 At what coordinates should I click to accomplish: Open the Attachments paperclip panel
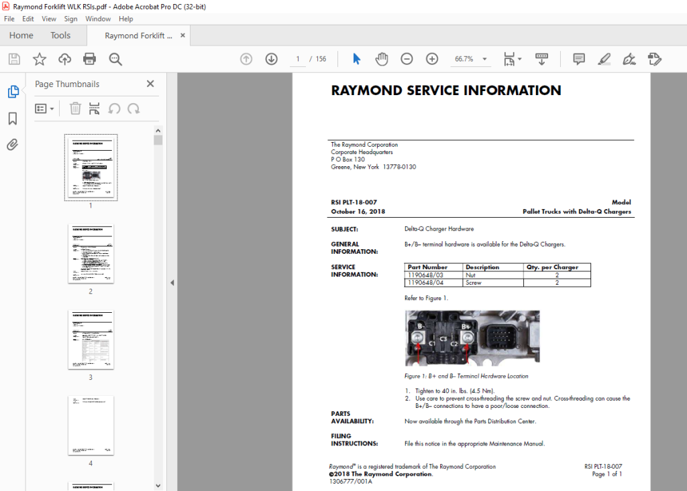click(12, 145)
